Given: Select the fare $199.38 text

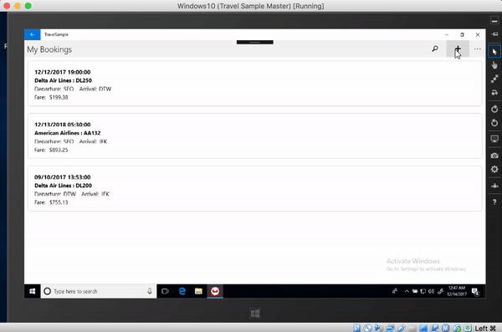Looking at the screenshot, I should [x=59, y=97].
